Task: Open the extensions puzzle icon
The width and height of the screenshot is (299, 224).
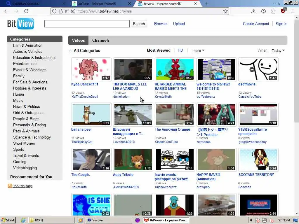Action: click(x=273, y=11)
